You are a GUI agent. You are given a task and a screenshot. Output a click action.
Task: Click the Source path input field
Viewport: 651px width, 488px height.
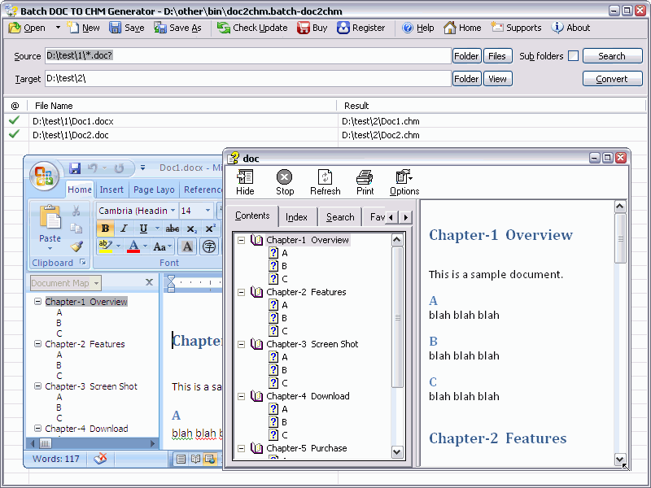pyautogui.click(x=248, y=56)
